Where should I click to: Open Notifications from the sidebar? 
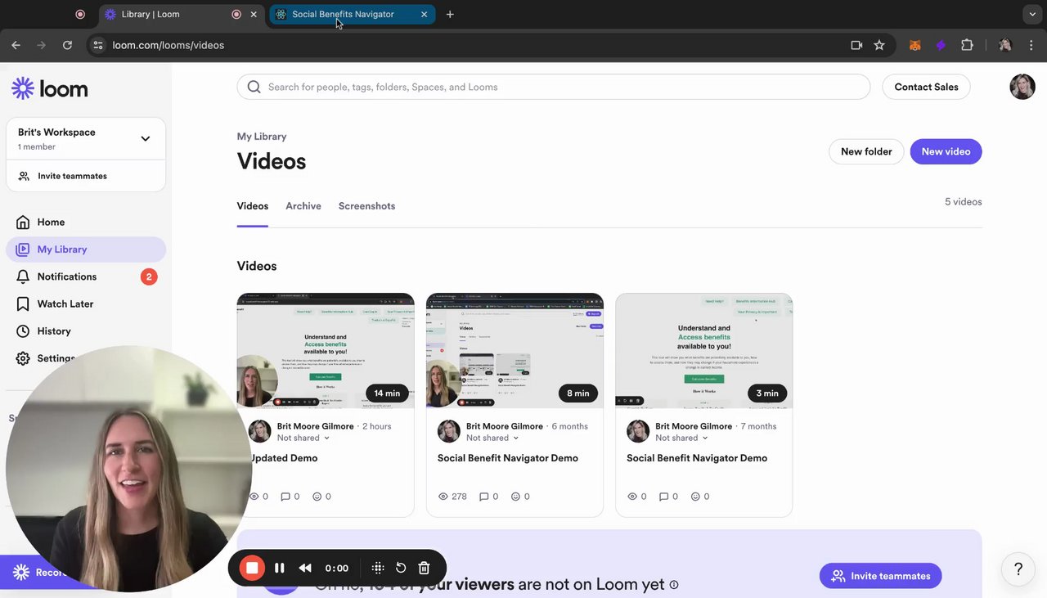point(85,277)
